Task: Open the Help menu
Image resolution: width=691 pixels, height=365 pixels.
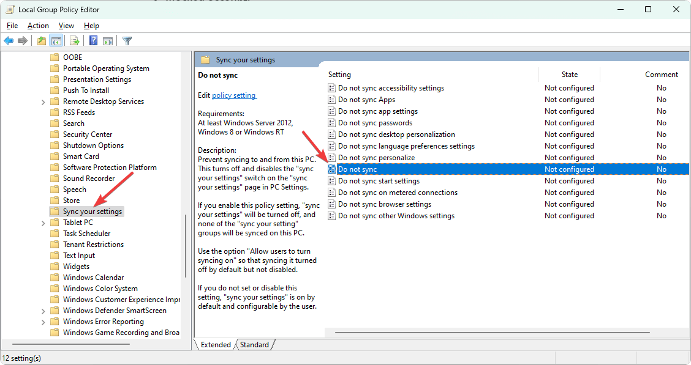Action: [91, 26]
